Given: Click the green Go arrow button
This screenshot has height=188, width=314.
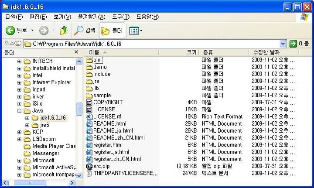Looking at the screenshot, I should coord(293,44).
